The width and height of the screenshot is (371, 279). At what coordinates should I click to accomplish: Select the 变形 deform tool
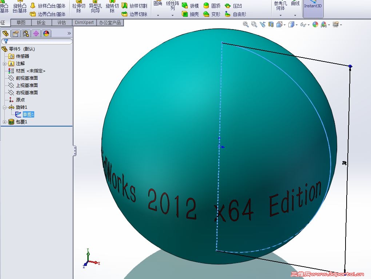212,14
